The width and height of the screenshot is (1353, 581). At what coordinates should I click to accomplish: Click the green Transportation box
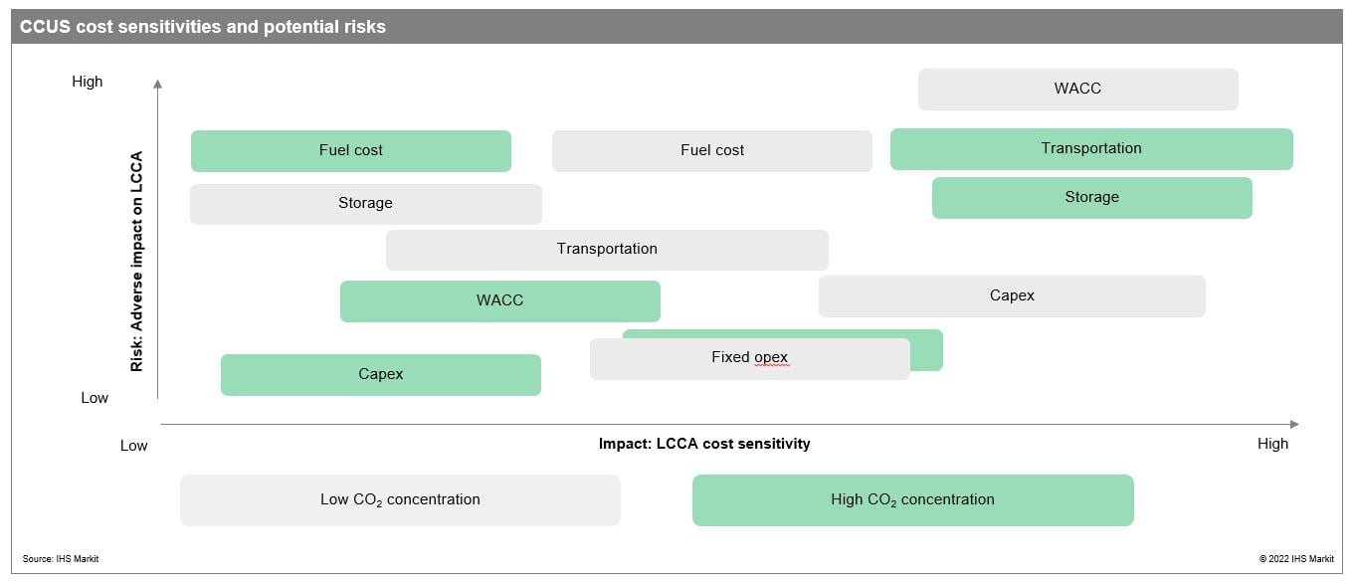1090,148
